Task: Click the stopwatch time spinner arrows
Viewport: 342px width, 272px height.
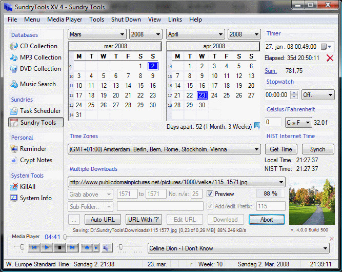Action: [294, 95]
